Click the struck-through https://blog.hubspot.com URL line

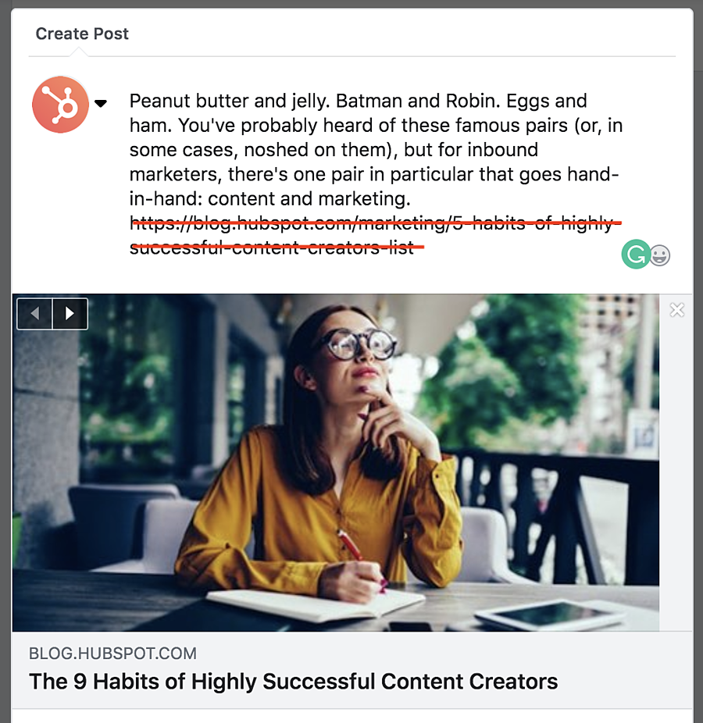point(375,224)
